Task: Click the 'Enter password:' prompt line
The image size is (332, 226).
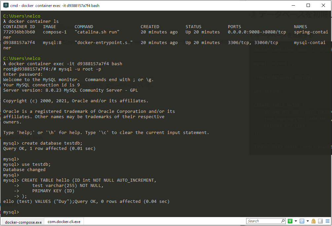Action: click(x=23, y=74)
